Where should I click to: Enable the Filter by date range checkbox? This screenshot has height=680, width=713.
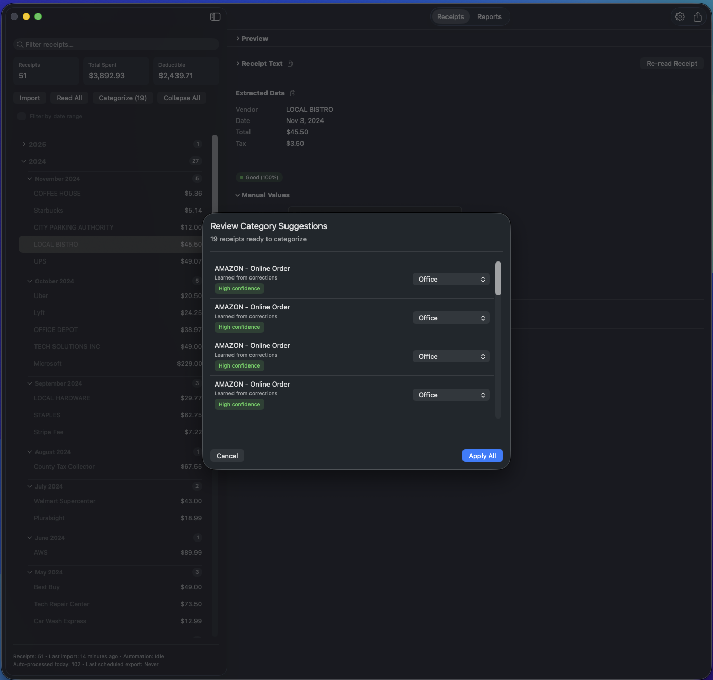pyautogui.click(x=21, y=116)
